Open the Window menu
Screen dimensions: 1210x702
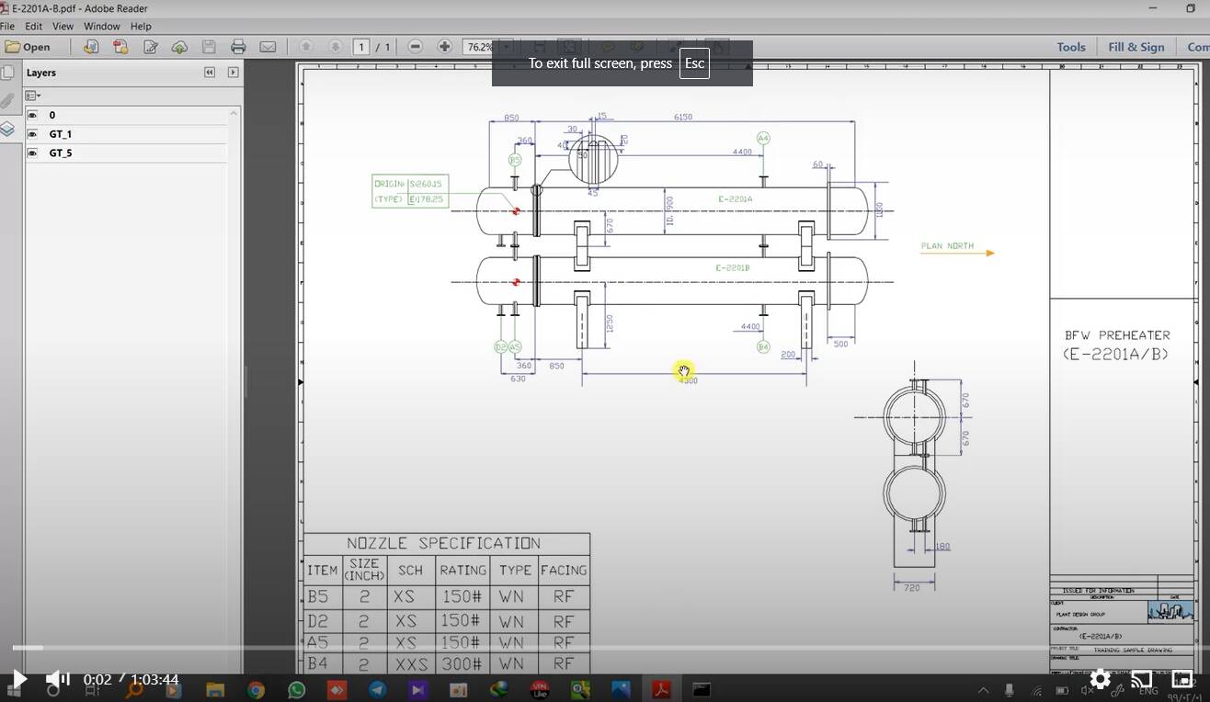[102, 27]
